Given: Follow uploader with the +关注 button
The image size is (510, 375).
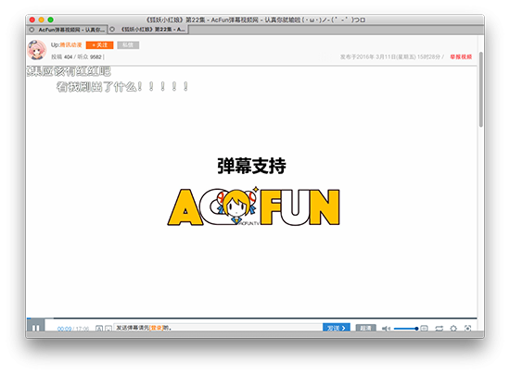Looking at the screenshot, I should (100, 45).
